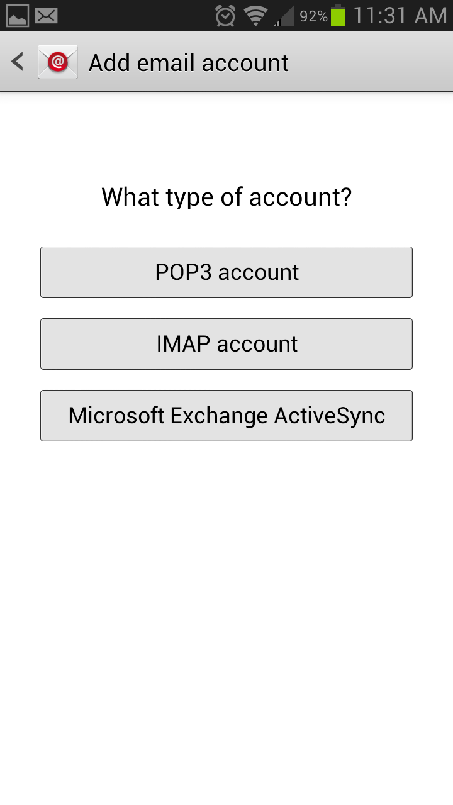Select Microsoft Exchange ActiveSync

tap(226, 416)
